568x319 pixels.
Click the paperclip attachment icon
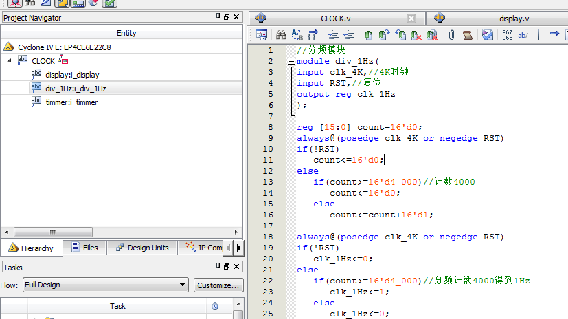tap(451, 35)
